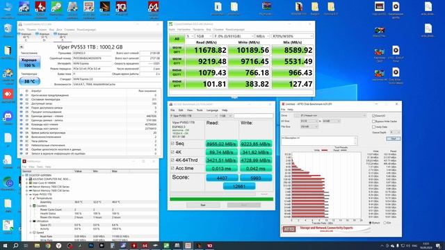Open the clock in the system tray
The width and height of the screenshot is (445, 250).
pos(426,246)
